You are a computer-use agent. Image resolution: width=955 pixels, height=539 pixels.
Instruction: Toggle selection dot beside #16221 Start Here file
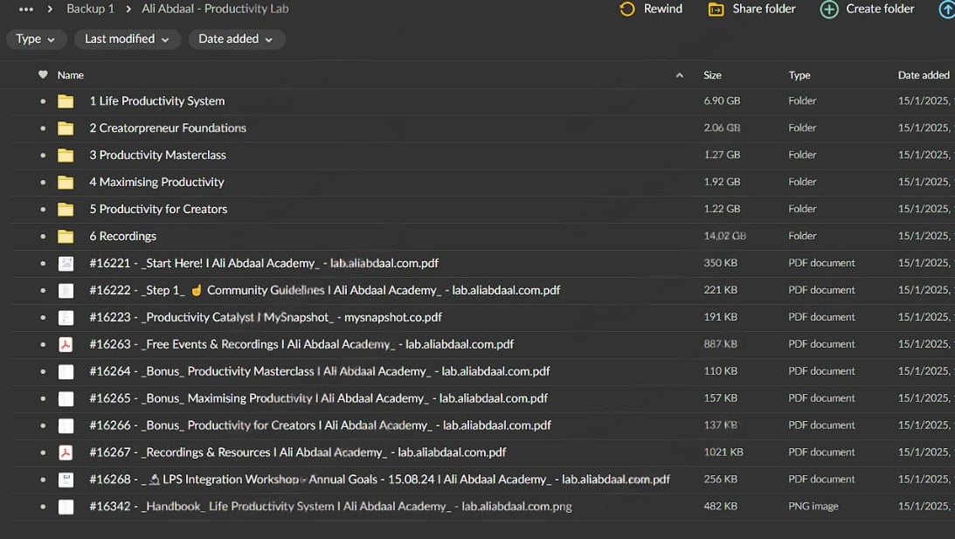[x=43, y=264]
